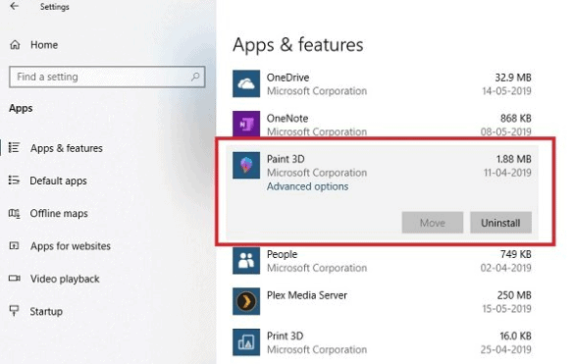Click the 16.0 KB size of Print 3D
574x364 pixels.
click(x=515, y=336)
